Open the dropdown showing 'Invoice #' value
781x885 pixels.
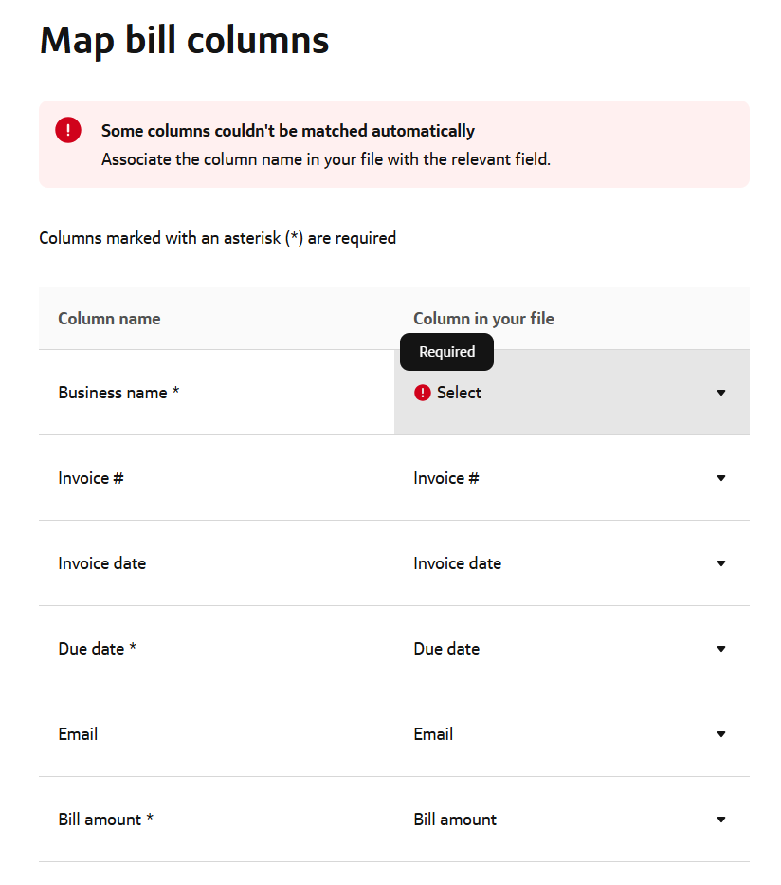571,478
